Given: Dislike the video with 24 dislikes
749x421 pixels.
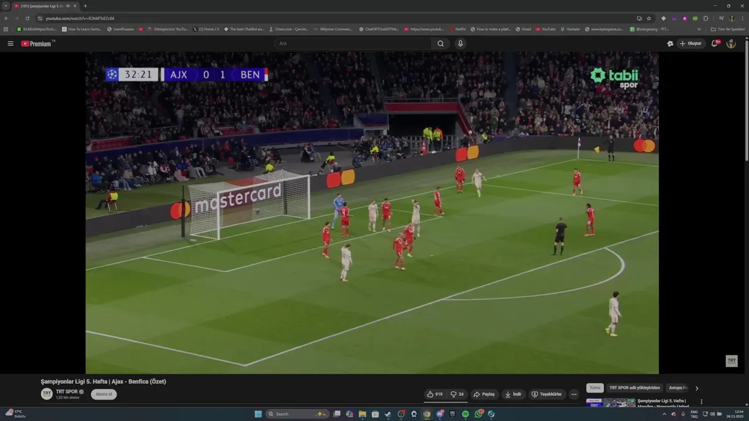Looking at the screenshot, I should (x=457, y=394).
